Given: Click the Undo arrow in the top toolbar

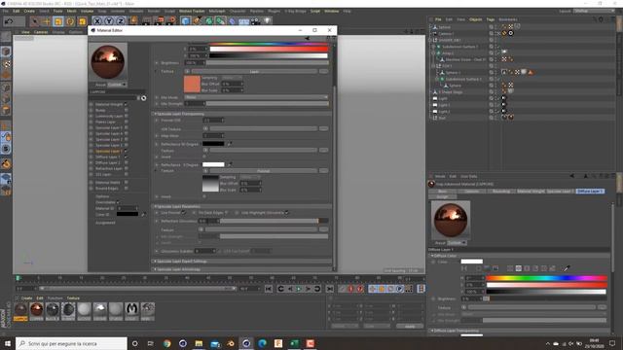Looking at the screenshot, I should tap(9, 21).
